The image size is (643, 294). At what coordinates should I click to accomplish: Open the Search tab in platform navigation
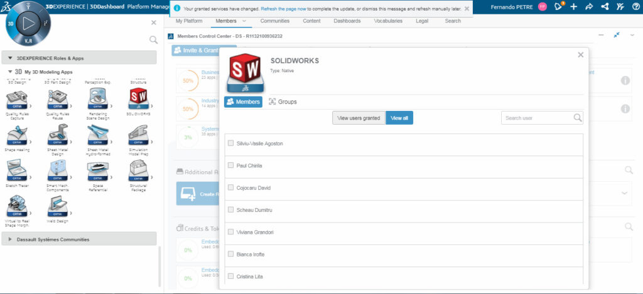click(453, 21)
